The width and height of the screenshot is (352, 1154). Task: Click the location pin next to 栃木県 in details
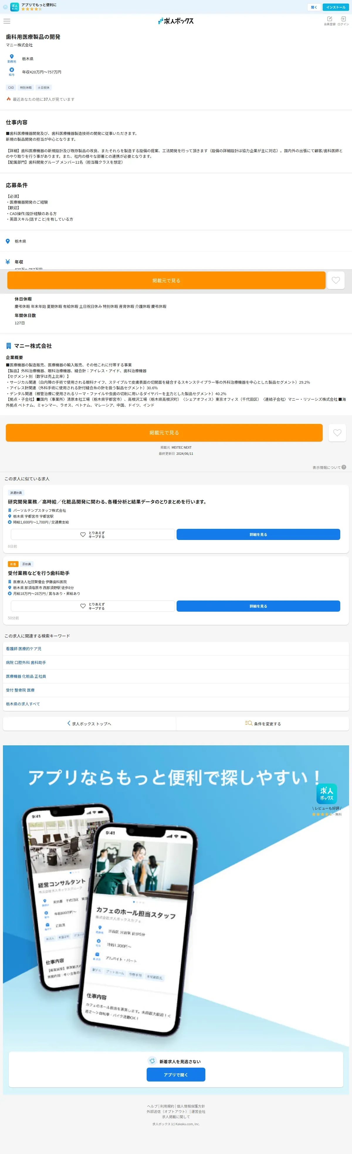point(8,241)
